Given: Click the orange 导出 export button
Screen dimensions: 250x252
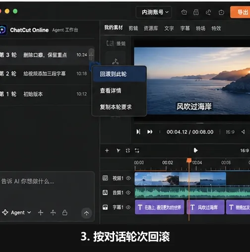Looking at the screenshot, I should 240,12.
